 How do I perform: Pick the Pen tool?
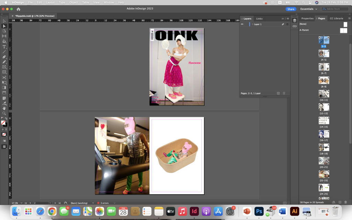click(x=4, y=57)
